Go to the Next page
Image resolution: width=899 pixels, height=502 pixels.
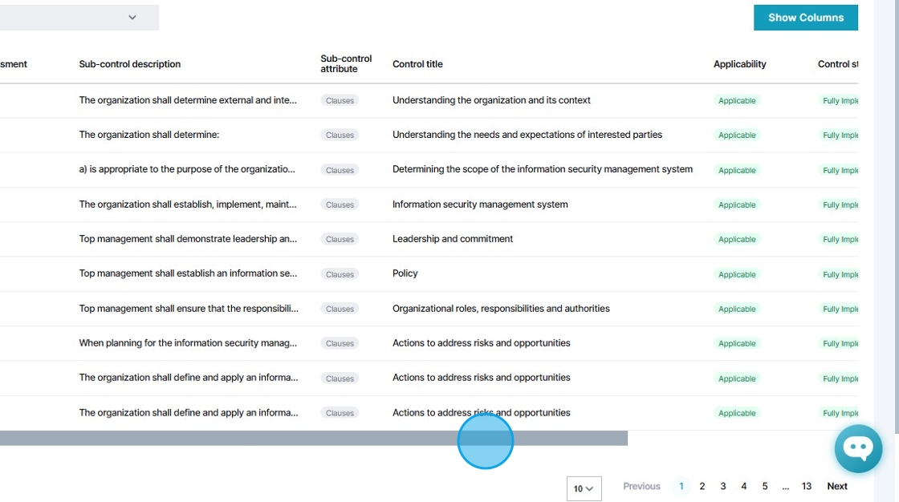pyautogui.click(x=837, y=486)
